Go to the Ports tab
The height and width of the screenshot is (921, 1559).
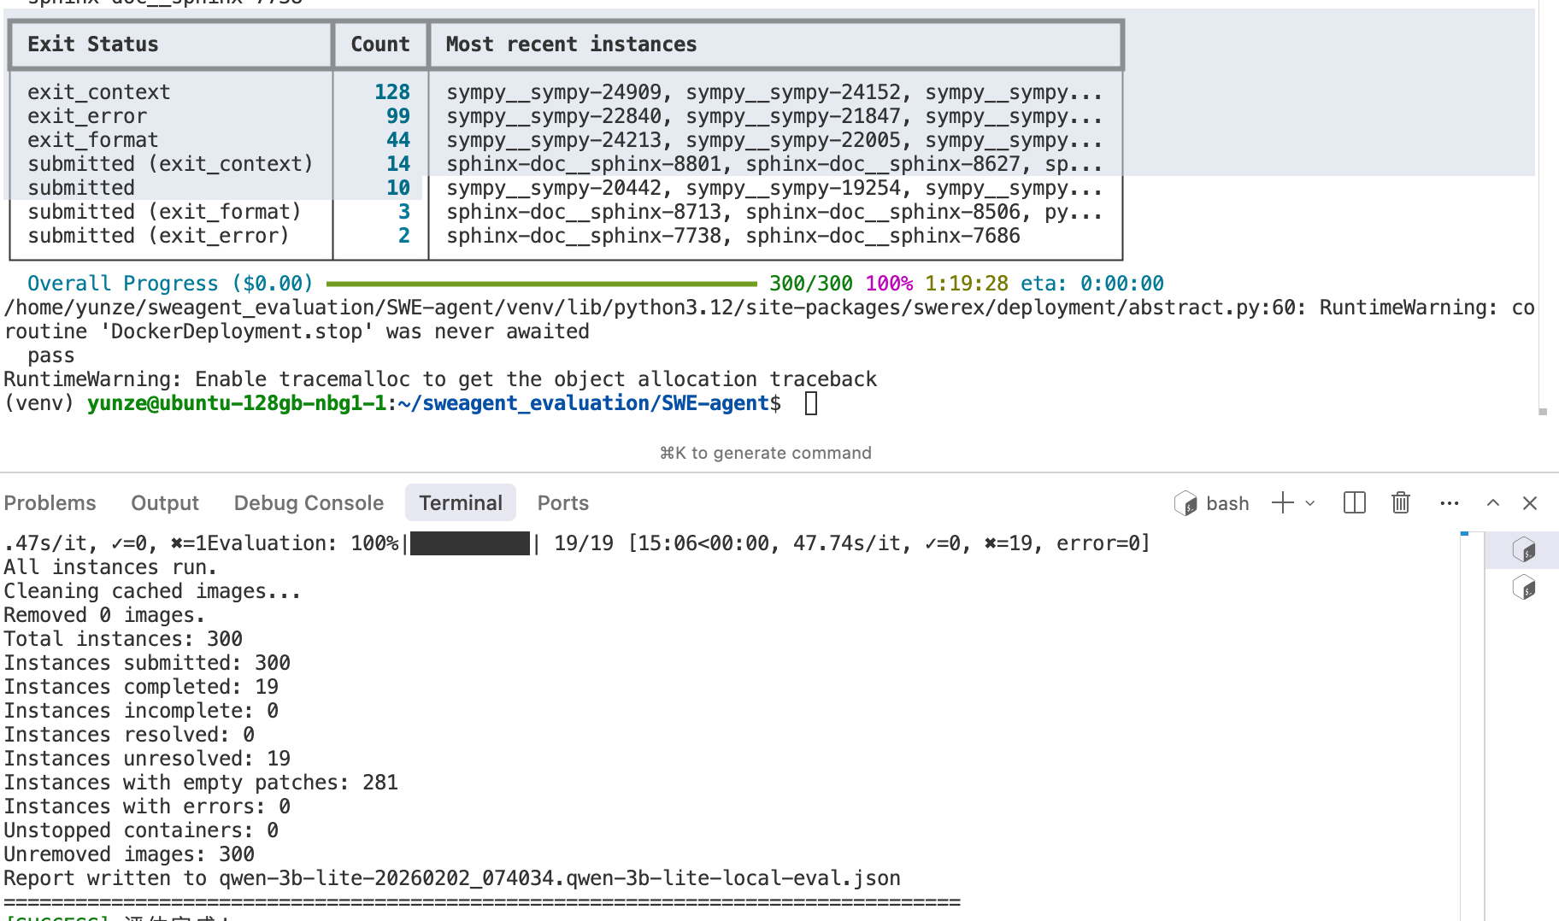(562, 503)
